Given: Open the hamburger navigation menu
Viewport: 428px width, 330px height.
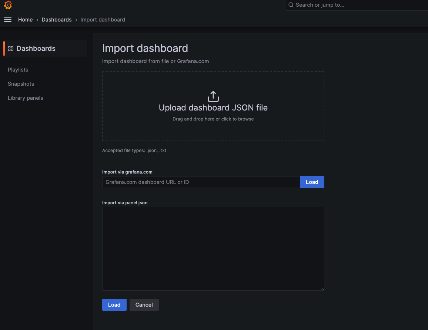Looking at the screenshot, I should coord(8,20).
